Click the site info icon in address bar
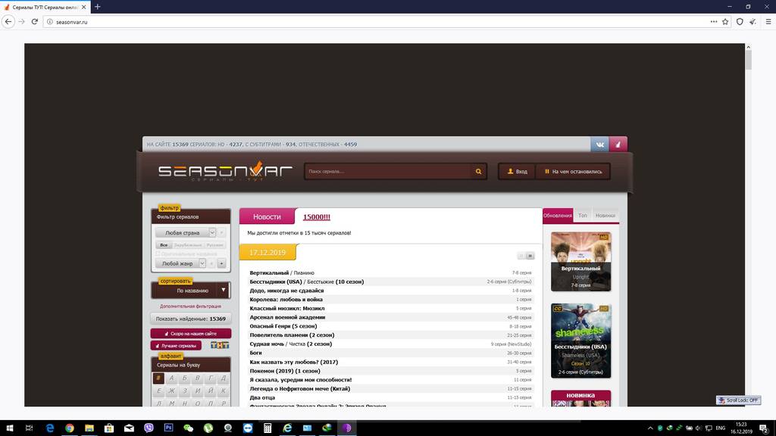 (x=49, y=22)
